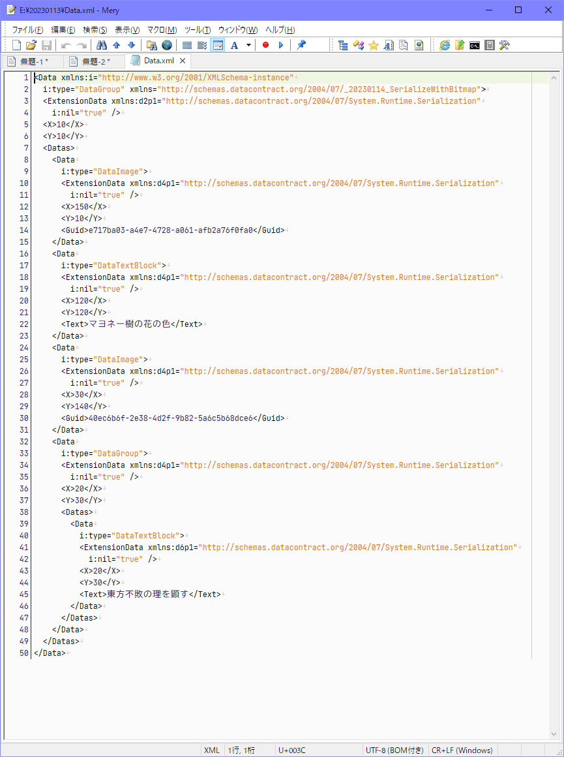
Task: Open the outline view icon
Action: click(344, 44)
